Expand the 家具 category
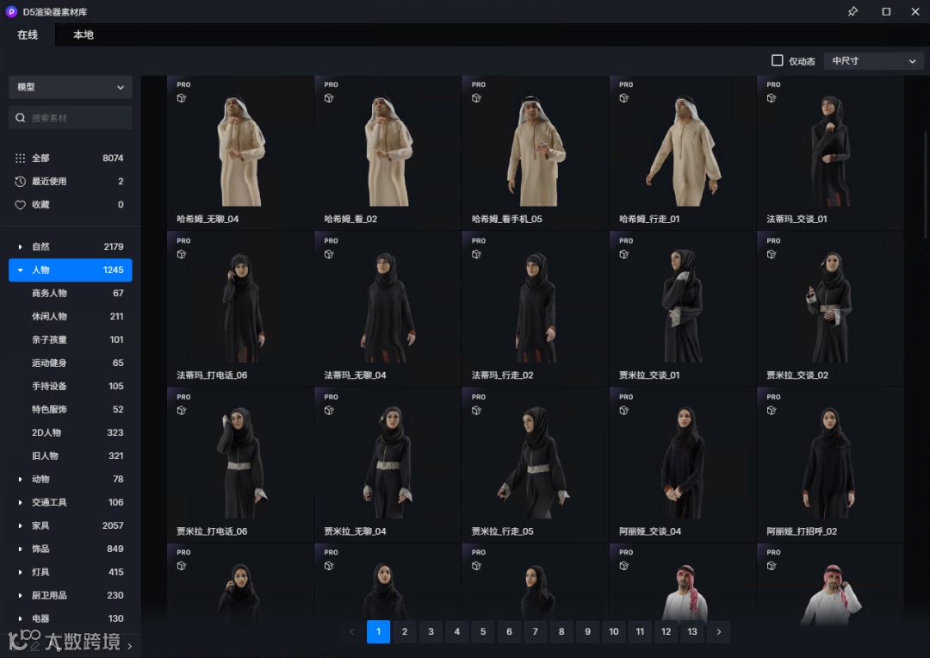Image resolution: width=930 pixels, height=658 pixels. (20, 525)
